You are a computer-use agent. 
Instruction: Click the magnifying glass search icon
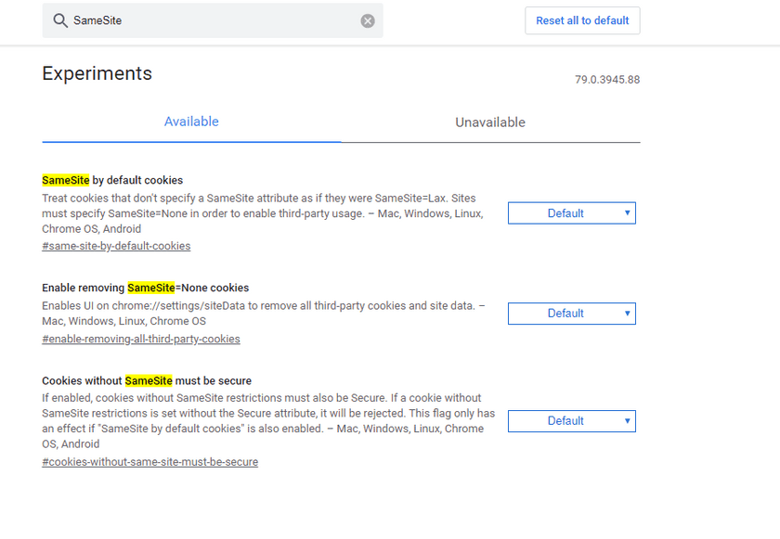point(60,20)
